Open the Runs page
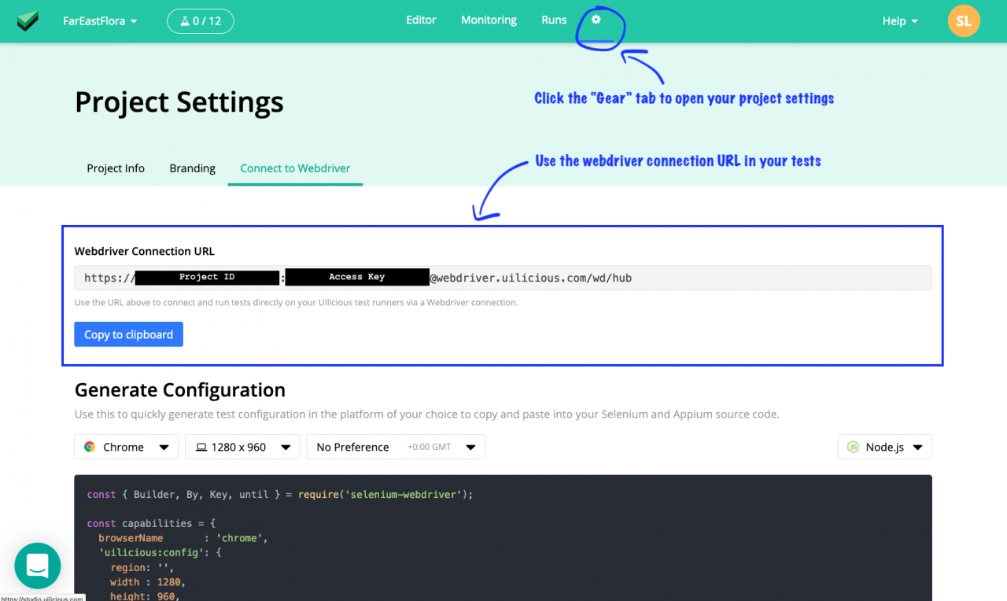The image size is (1007, 601). tap(553, 20)
